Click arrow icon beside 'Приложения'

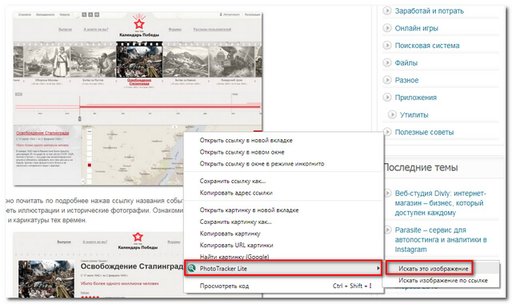tap(387, 98)
